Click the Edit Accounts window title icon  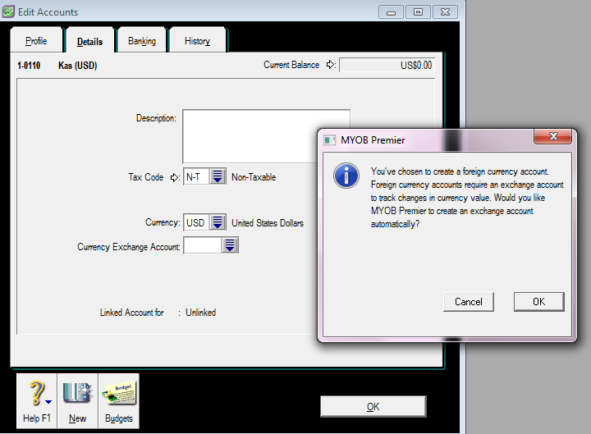pos(8,11)
